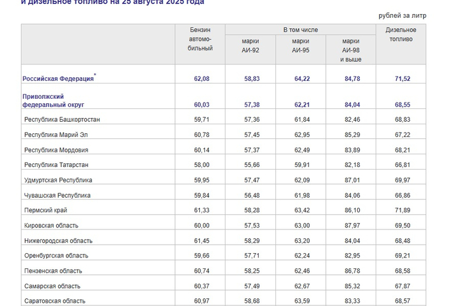Select 'Кировская область' row name
The image size is (460, 306).
click(x=51, y=226)
